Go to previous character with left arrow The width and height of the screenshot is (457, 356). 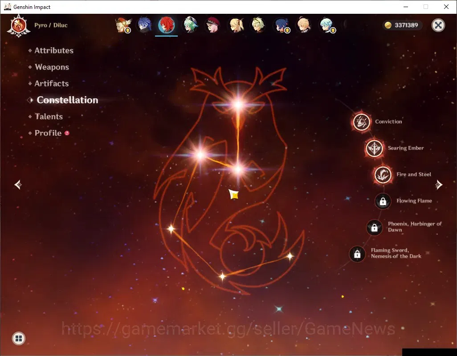click(x=18, y=185)
